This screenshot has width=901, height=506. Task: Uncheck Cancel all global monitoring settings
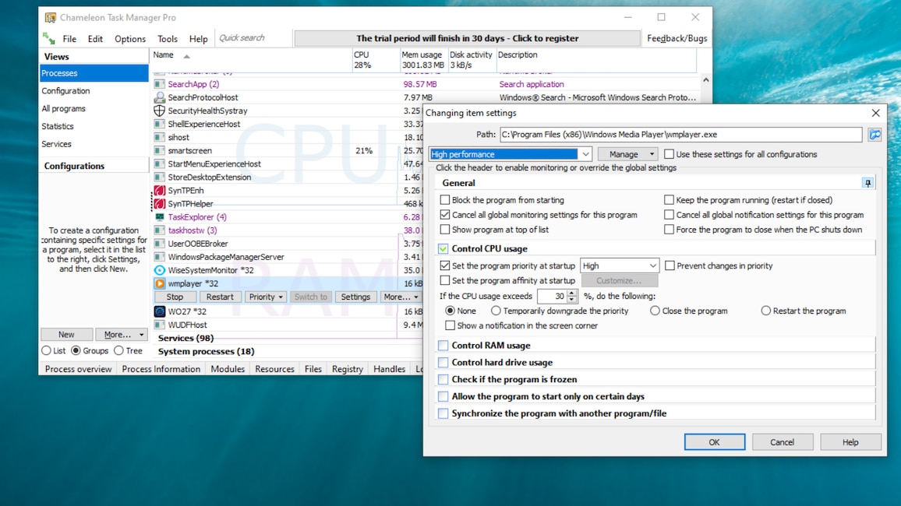coord(445,215)
